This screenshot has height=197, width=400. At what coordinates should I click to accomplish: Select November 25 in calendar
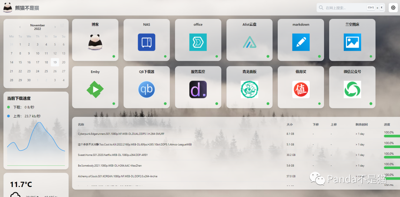(46, 71)
